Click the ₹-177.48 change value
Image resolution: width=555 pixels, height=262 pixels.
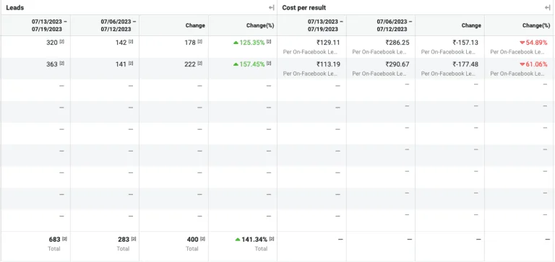[x=465, y=64]
